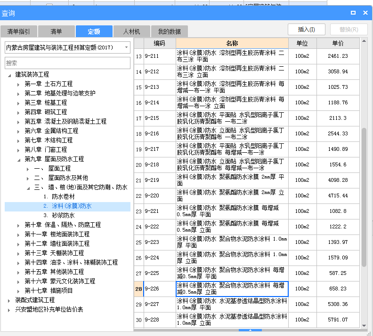This screenshot has height=336, width=373.
Task: Expand 第十章 保温、隔热、防腐工程 node
Action: 18,226
